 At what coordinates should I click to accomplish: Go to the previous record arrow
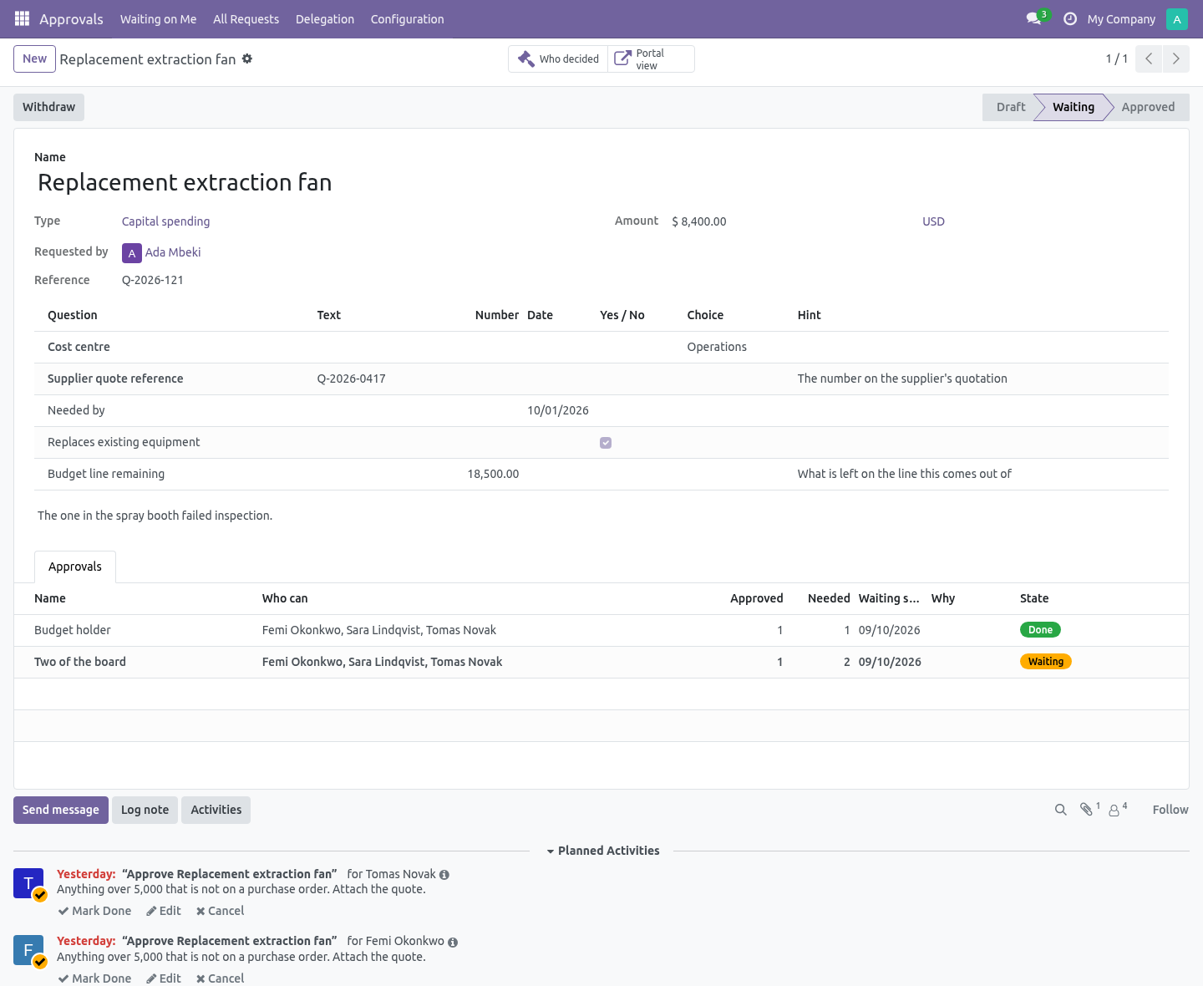tap(1149, 58)
